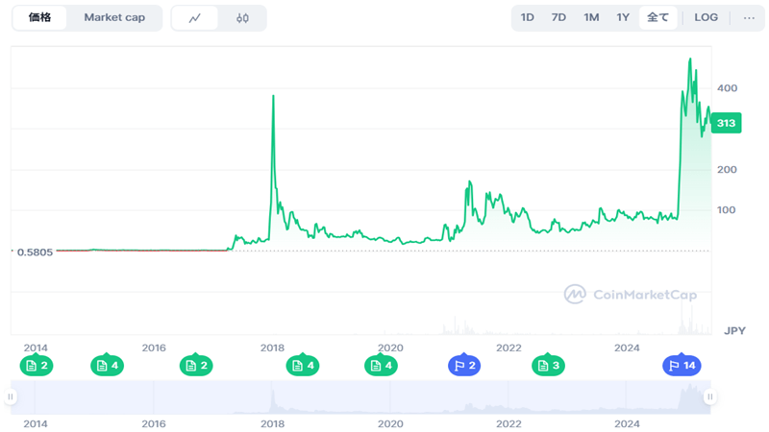The width and height of the screenshot is (769, 432).
Task: Open the green marker near 2016 with 2 articles
Action: click(x=196, y=365)
